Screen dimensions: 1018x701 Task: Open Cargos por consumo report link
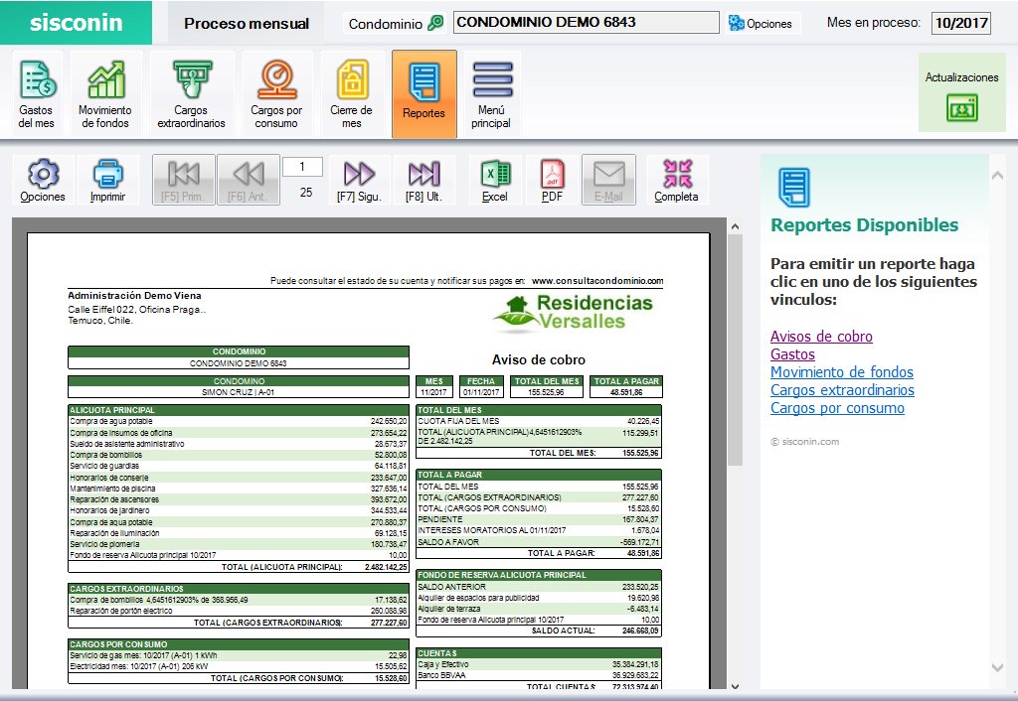837,408
